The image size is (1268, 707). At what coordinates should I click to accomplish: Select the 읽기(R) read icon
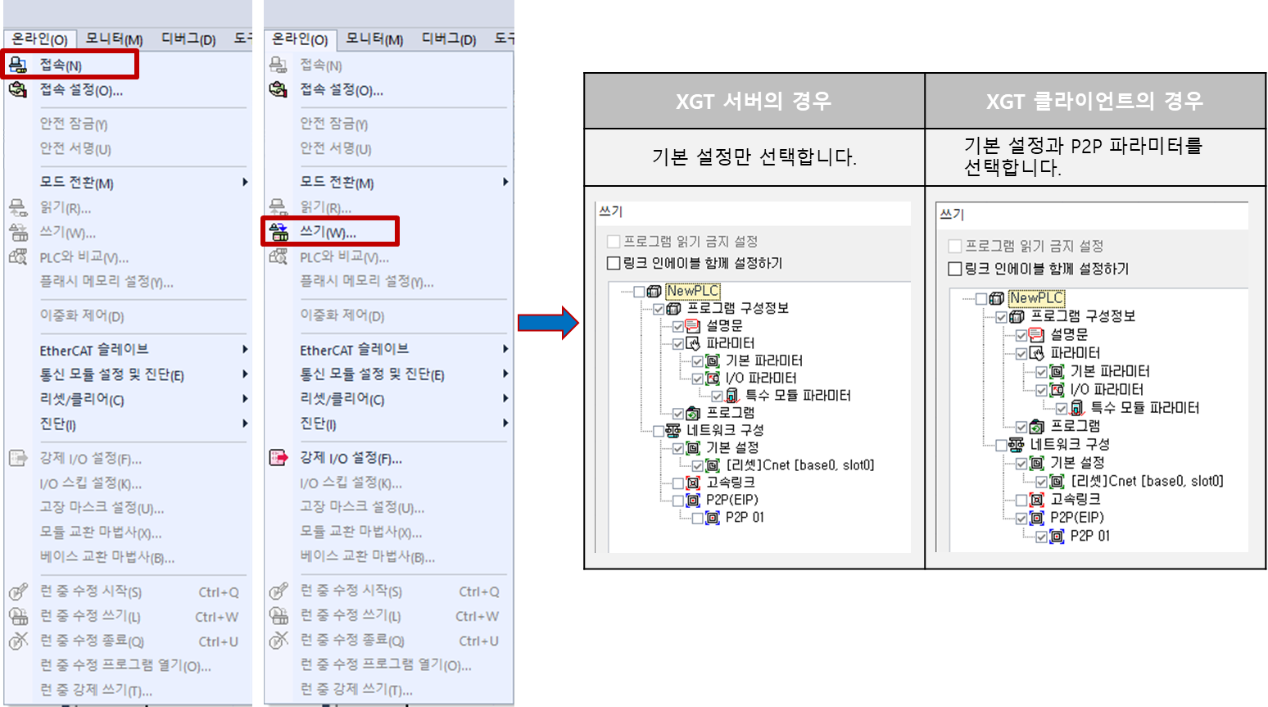(18, 207)
